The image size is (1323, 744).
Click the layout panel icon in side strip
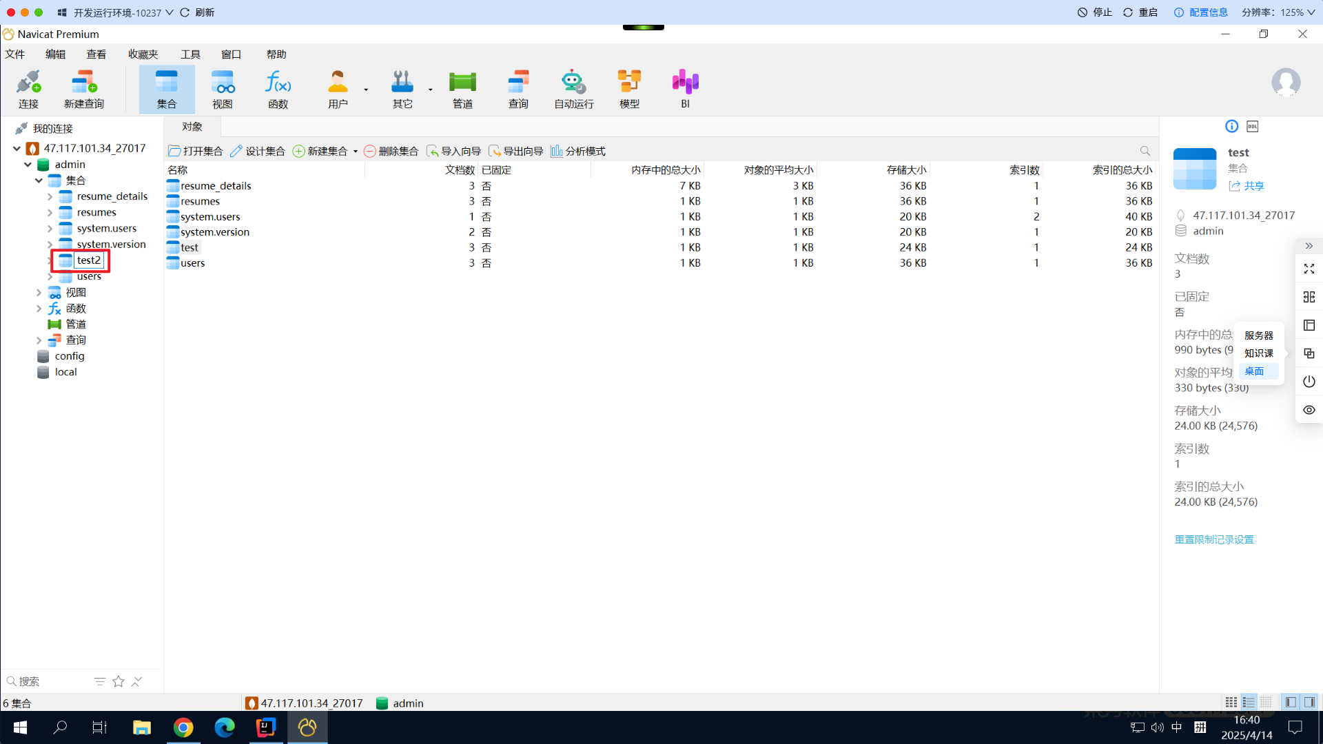[1309, 325]
